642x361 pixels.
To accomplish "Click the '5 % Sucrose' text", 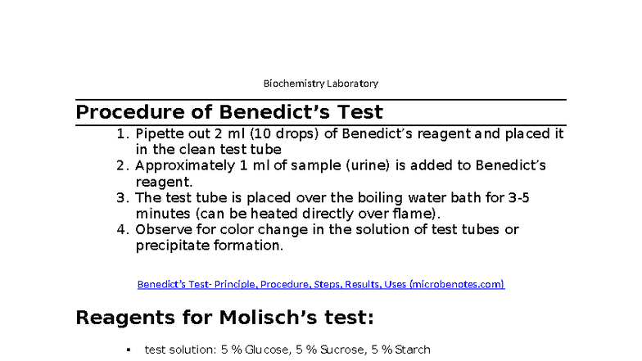I will tap(331, 350).
